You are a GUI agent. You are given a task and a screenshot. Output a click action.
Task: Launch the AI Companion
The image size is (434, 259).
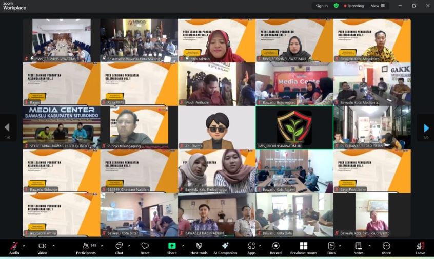pyautogui.click(x=225, y=248)
